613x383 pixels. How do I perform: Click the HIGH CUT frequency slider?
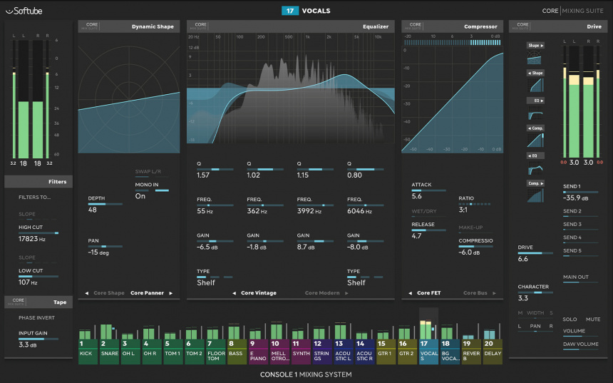(x=38, y=233)
